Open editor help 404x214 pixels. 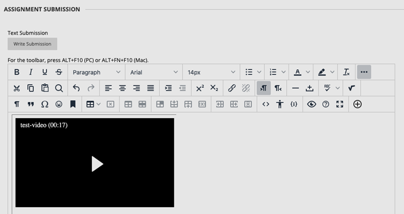(x=326, y=104)
